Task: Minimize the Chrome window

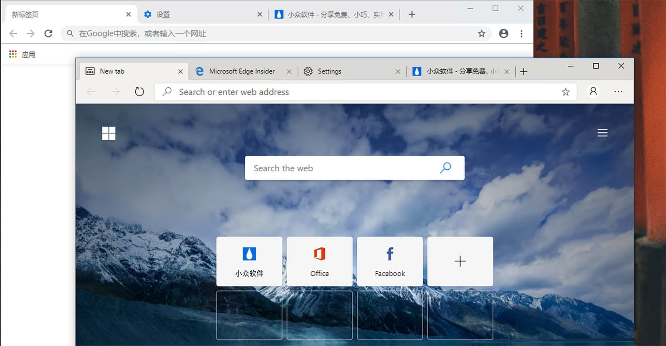Action: pyautogui.click(x=470, y=8)
